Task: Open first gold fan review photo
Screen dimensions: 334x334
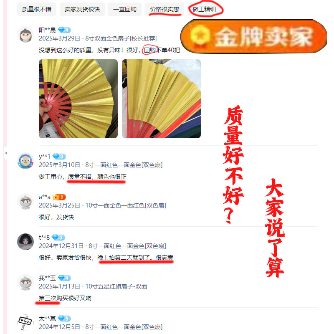Action: 78,99
